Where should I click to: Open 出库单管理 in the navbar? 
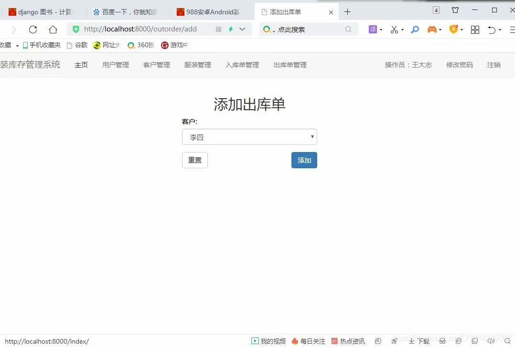(x=290, y=65)
